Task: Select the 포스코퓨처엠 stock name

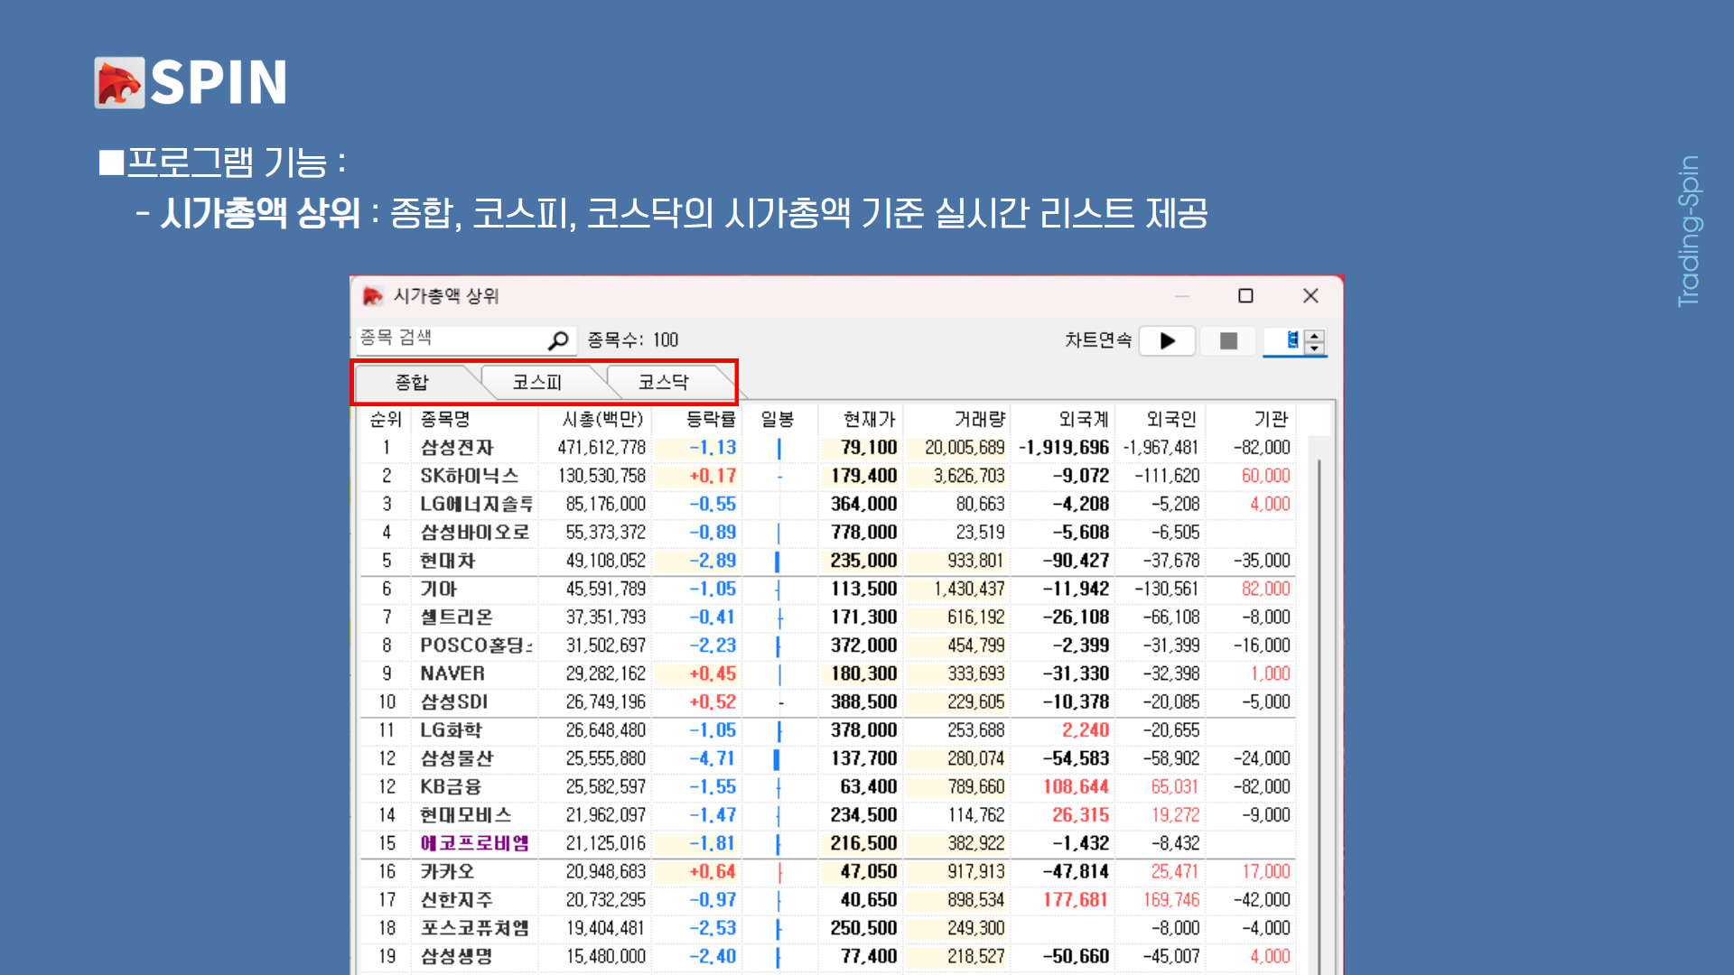Action: pos(474,928)
